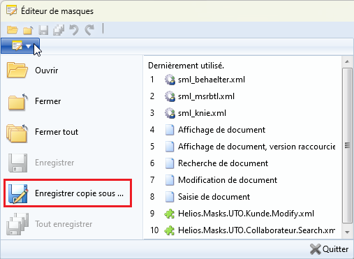Click gear icon next to sml_knie.xml
This screenshot has width=354, height=259.
[x=170, y=113]
